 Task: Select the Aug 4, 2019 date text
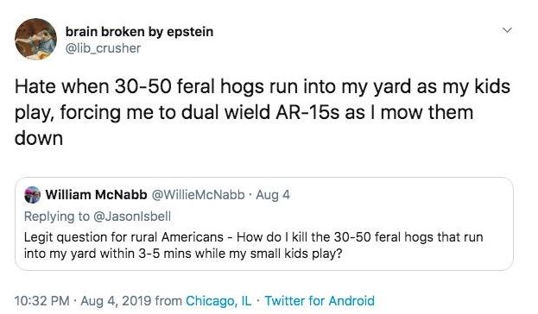click(x=116, y=301)
